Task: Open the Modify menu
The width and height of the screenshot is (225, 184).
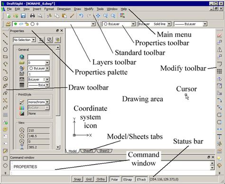Action: 89,9
